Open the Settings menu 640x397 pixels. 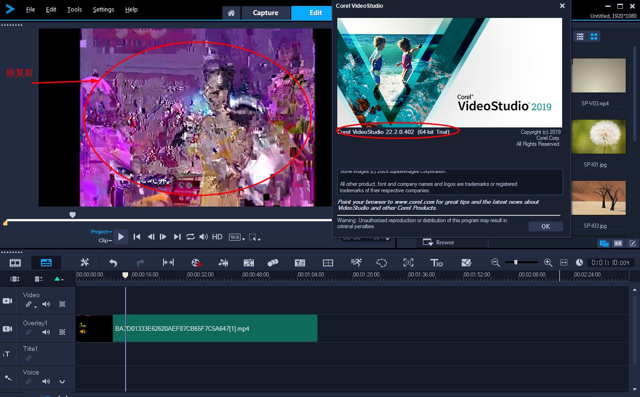coord(103,9)
